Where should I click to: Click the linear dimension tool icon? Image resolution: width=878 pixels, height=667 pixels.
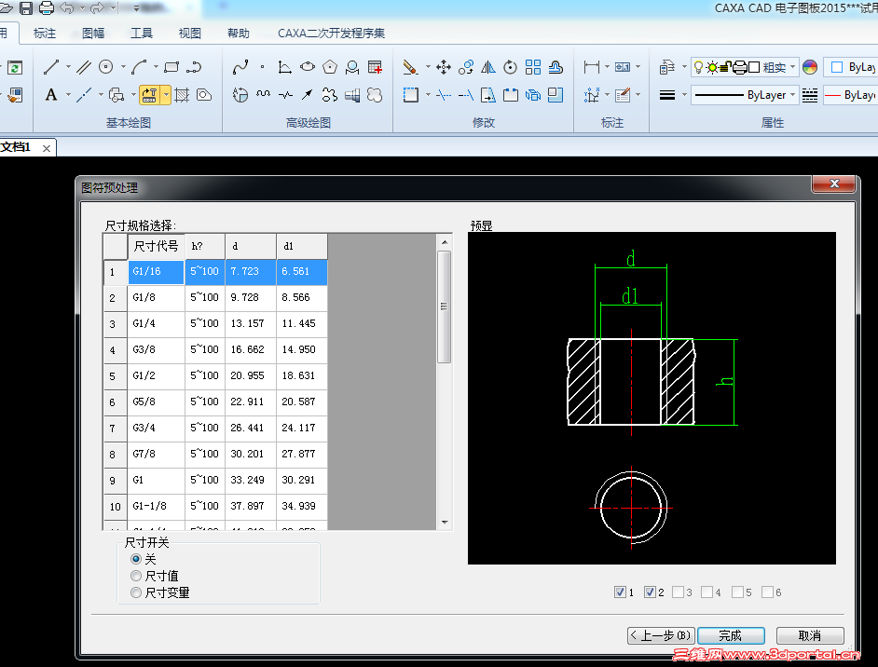591,67
